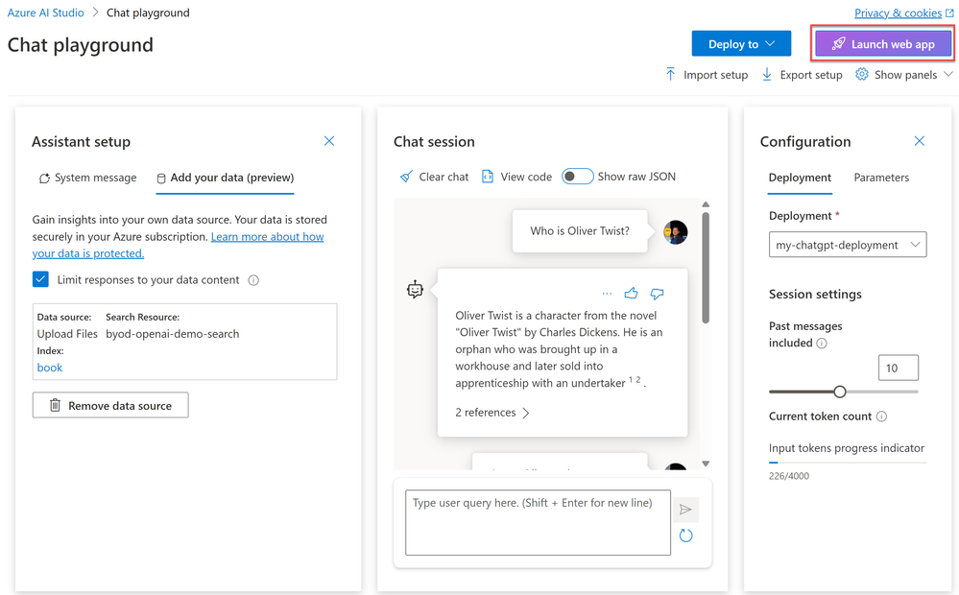
Task: Click the Remove data source button
Action: point(110,405)
